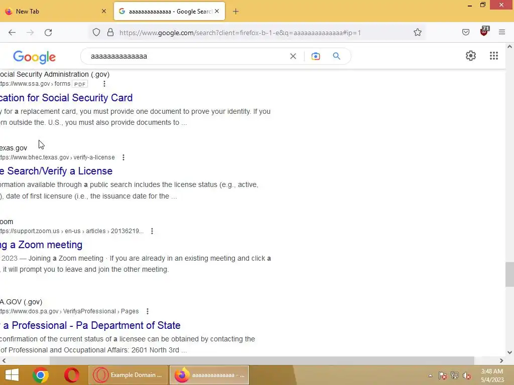Screen dimensions: 514x385
Task: Click the bhec.texas.gov verify-a-license URL
Action: [x=57, y=157]
